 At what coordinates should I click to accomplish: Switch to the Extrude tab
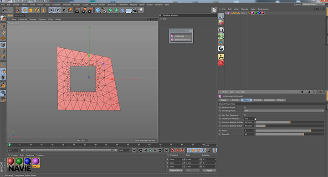click(258, 100)
